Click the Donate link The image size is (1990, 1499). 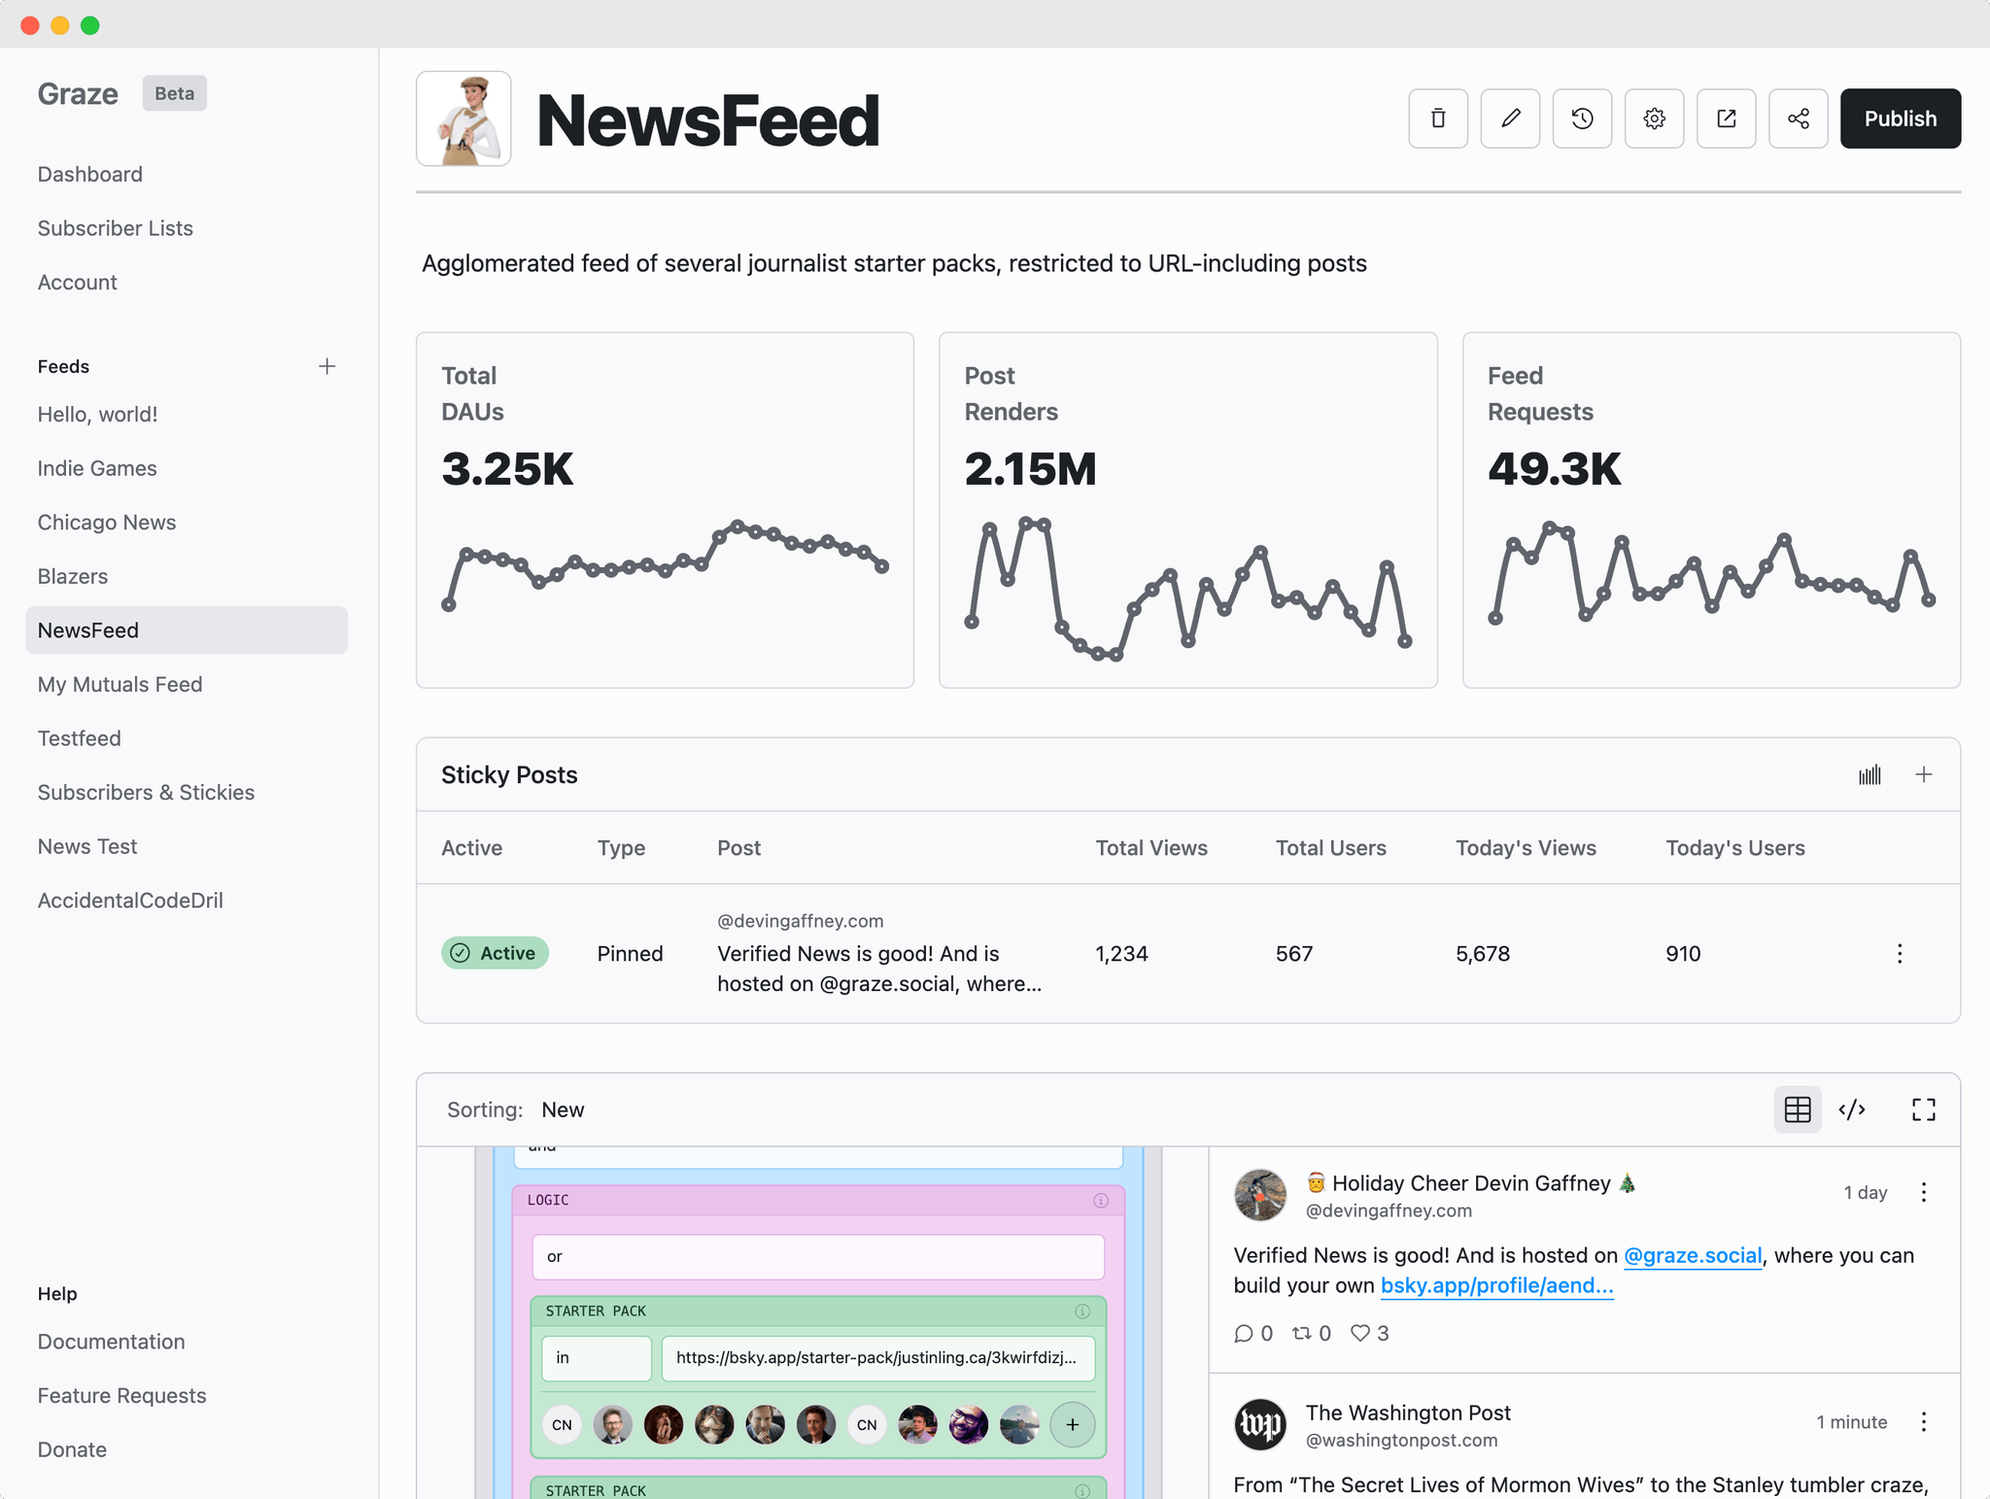pos(72,1449)
